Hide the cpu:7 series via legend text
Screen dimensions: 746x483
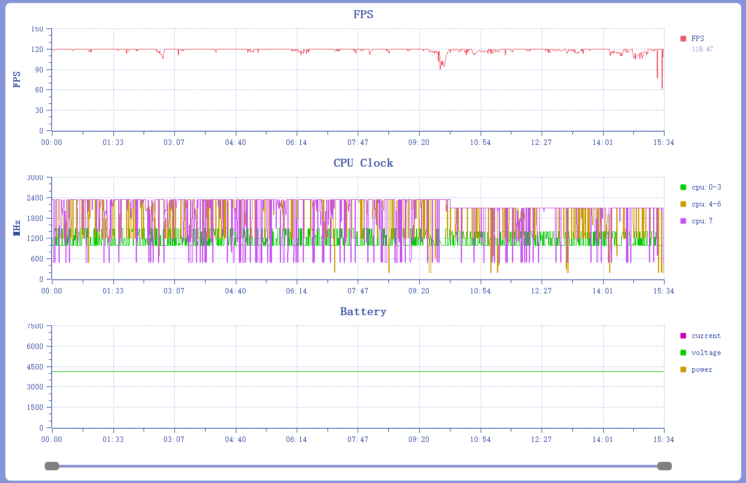(x=702, y=221)
